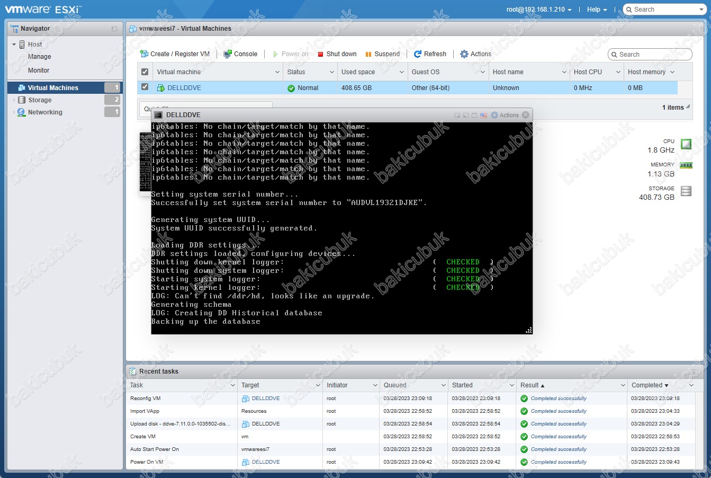Suspend the selected virtual machine
Image resolution: width=711 pixels, height=478 pixels.
382,54
